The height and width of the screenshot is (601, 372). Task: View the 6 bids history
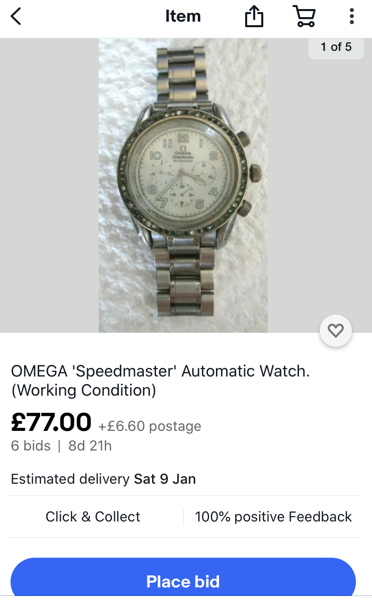(31, 446)
